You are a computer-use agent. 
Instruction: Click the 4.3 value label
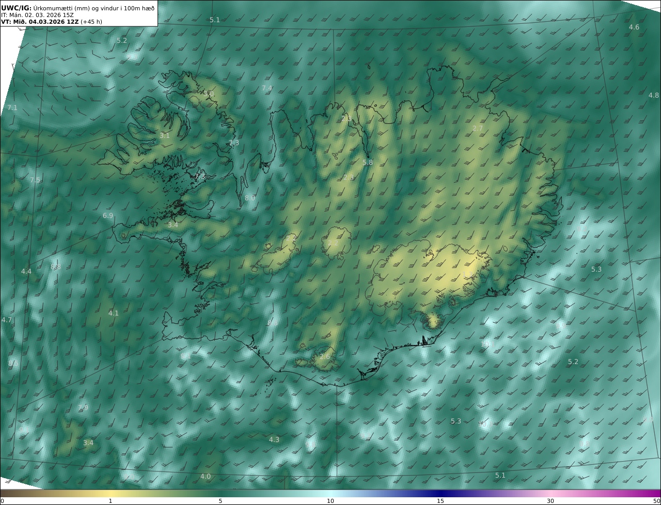click(x=274, y=440)
